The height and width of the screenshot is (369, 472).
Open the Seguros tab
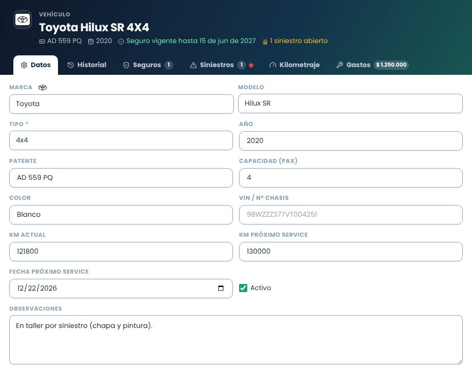point(148,65)
